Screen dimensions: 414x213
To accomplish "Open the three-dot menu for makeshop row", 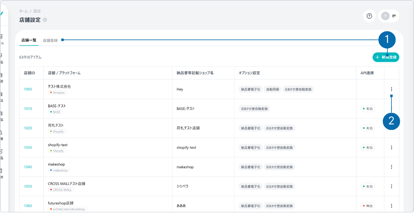I will point(391,167).
